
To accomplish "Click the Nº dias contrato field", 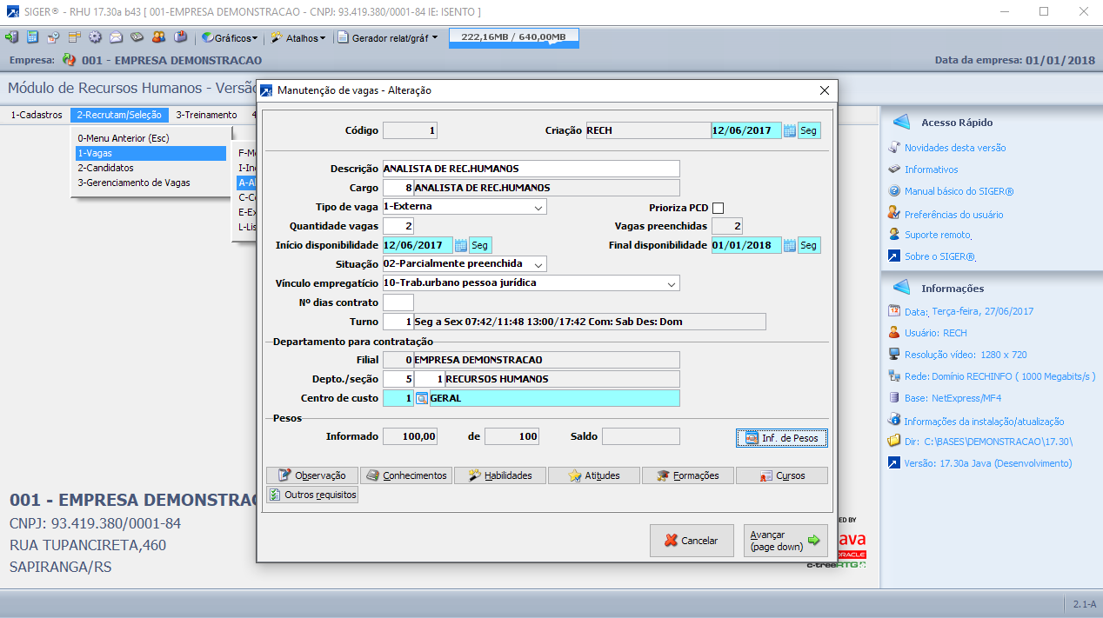I will pos(398,302).
